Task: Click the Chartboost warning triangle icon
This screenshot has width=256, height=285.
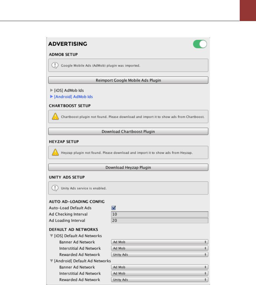Action: pos(55,116)
